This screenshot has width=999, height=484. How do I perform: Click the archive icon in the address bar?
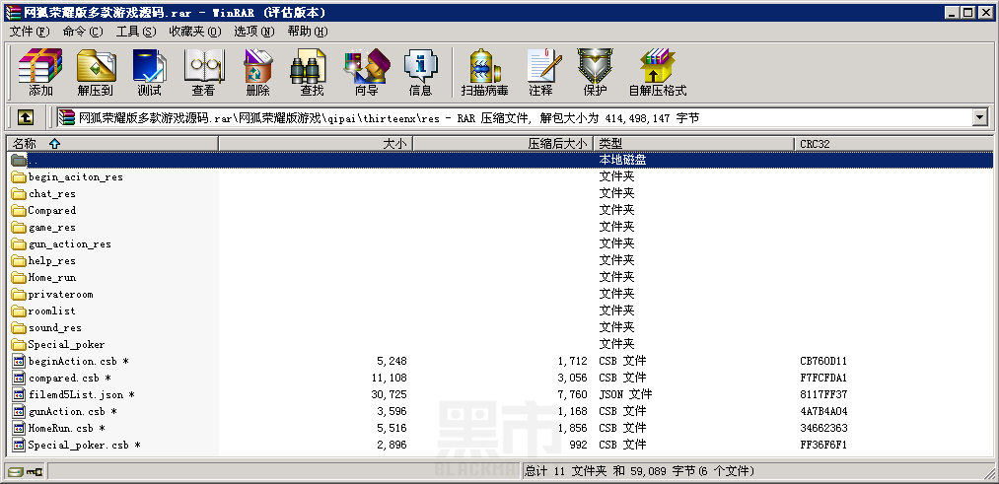click(66, 118)
